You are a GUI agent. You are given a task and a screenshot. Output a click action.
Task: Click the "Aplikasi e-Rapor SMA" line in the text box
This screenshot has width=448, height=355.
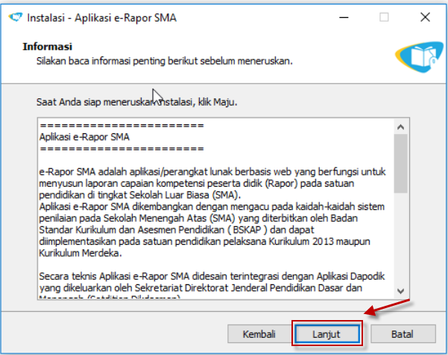pos(84,137)
